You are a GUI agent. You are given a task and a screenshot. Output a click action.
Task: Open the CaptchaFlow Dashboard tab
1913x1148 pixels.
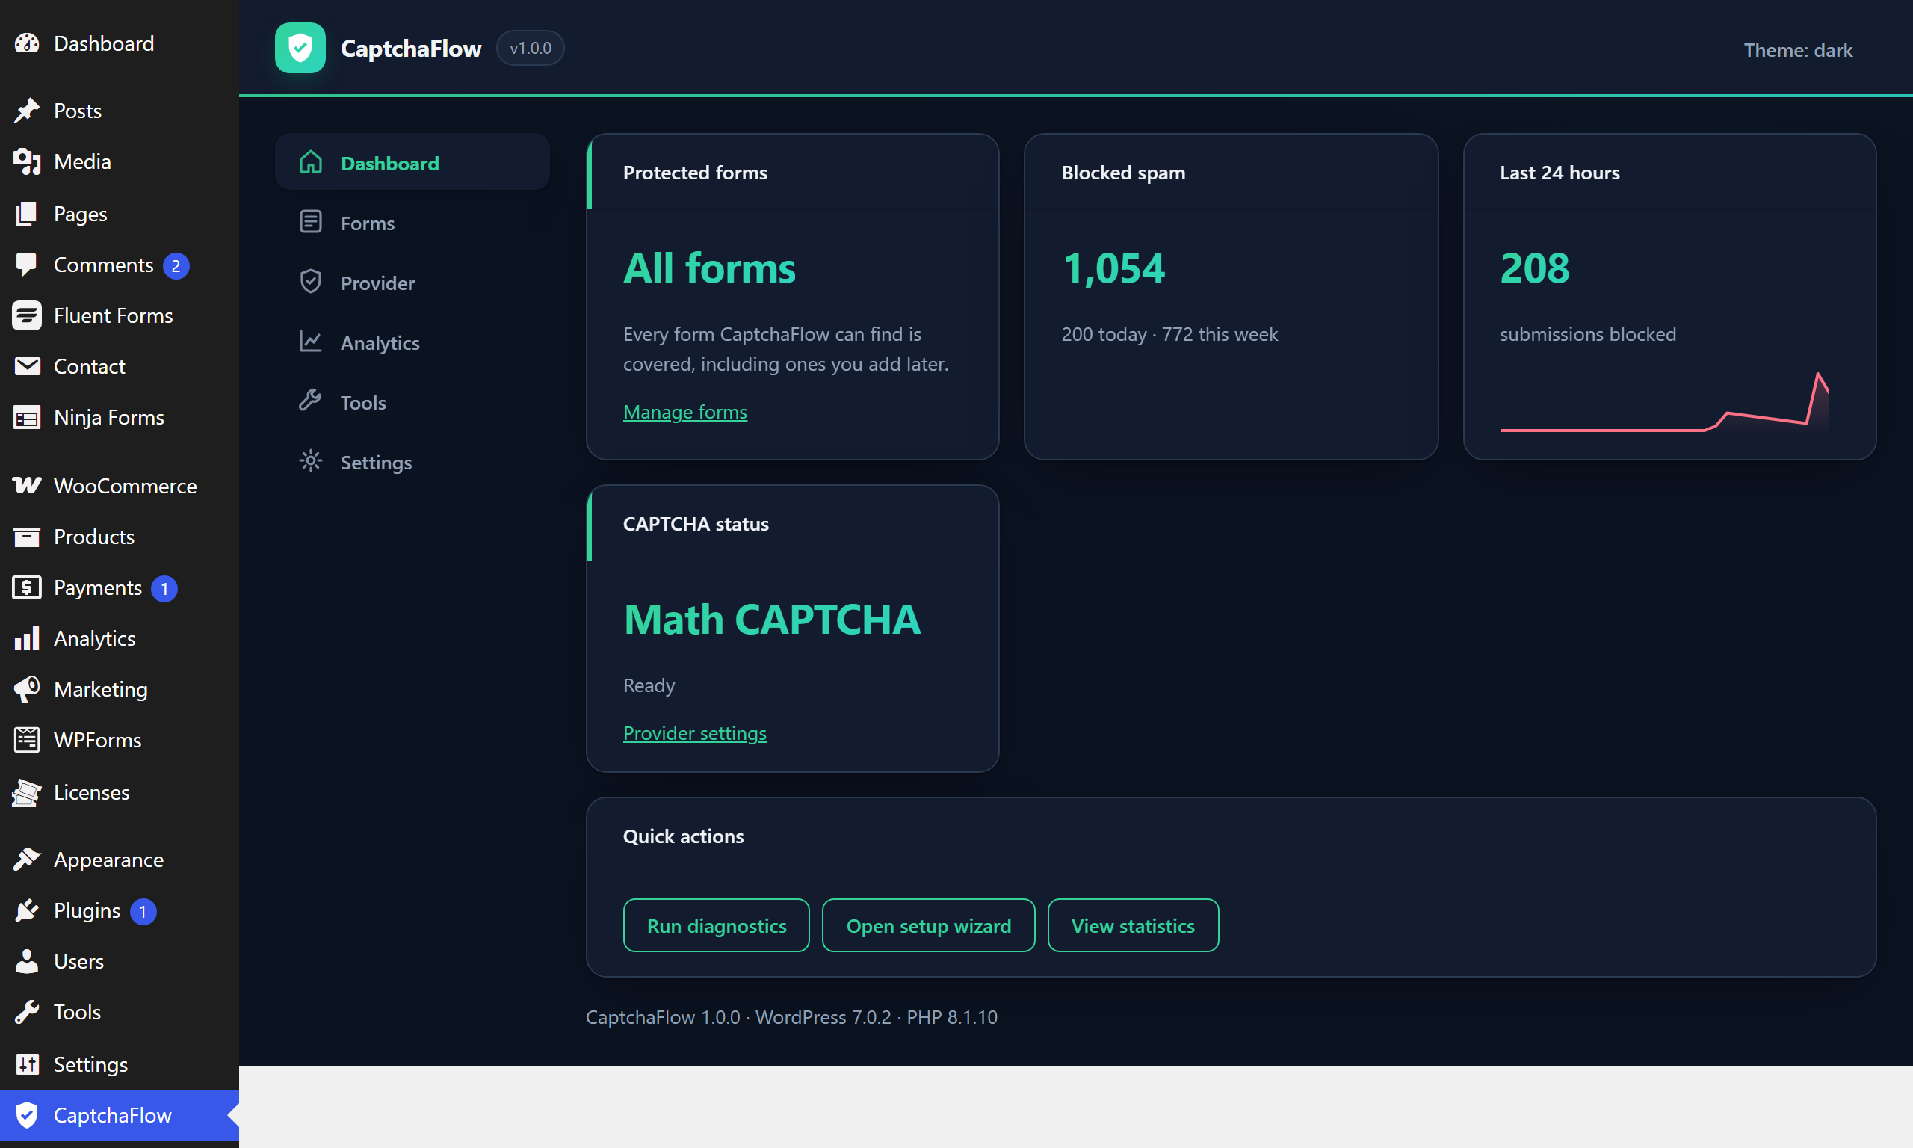click(412, 162)
